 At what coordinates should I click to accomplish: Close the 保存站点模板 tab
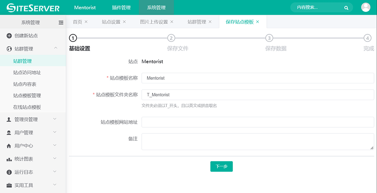point(258,22)
